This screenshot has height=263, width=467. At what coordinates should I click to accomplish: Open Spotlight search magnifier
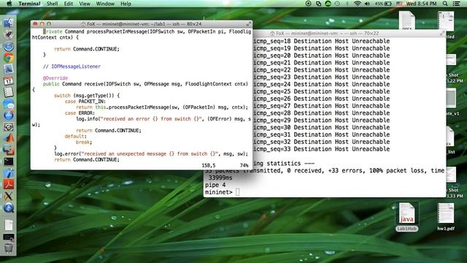click(445, 4)
